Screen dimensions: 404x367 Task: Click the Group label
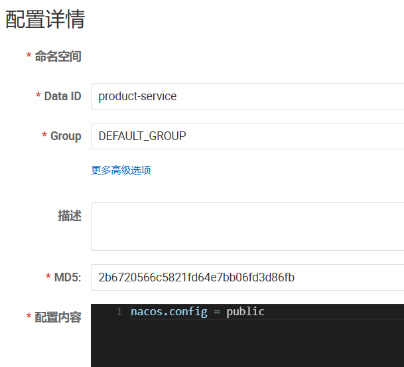pyautogui.click(x=66, y=136)
